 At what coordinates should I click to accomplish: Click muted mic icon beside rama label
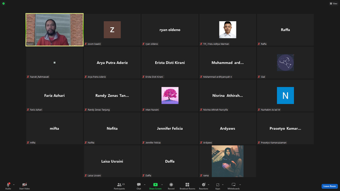201,176
